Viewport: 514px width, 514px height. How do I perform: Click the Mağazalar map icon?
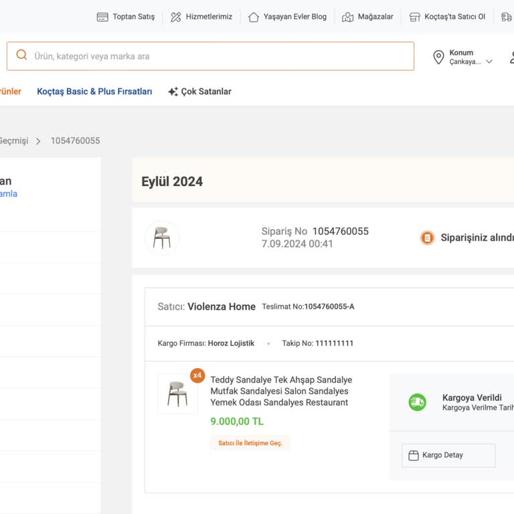coord(347,17)
